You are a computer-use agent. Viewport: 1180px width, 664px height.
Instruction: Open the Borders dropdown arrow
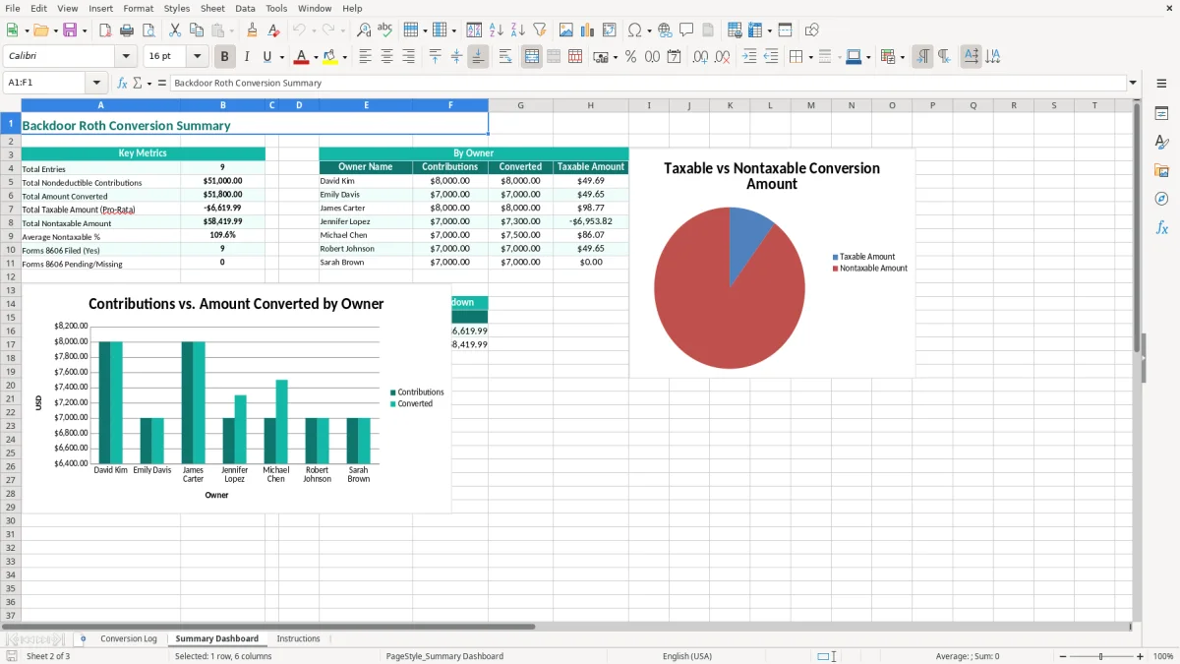(x=810, y=57)
